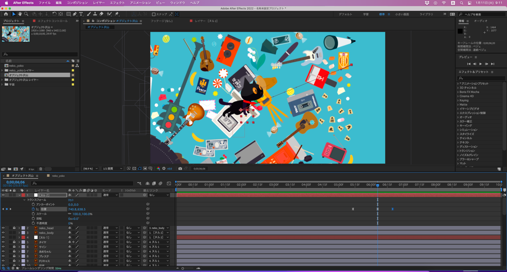
Task: Enable the スナップ checkbox
Action: click(x=154, y=14)
